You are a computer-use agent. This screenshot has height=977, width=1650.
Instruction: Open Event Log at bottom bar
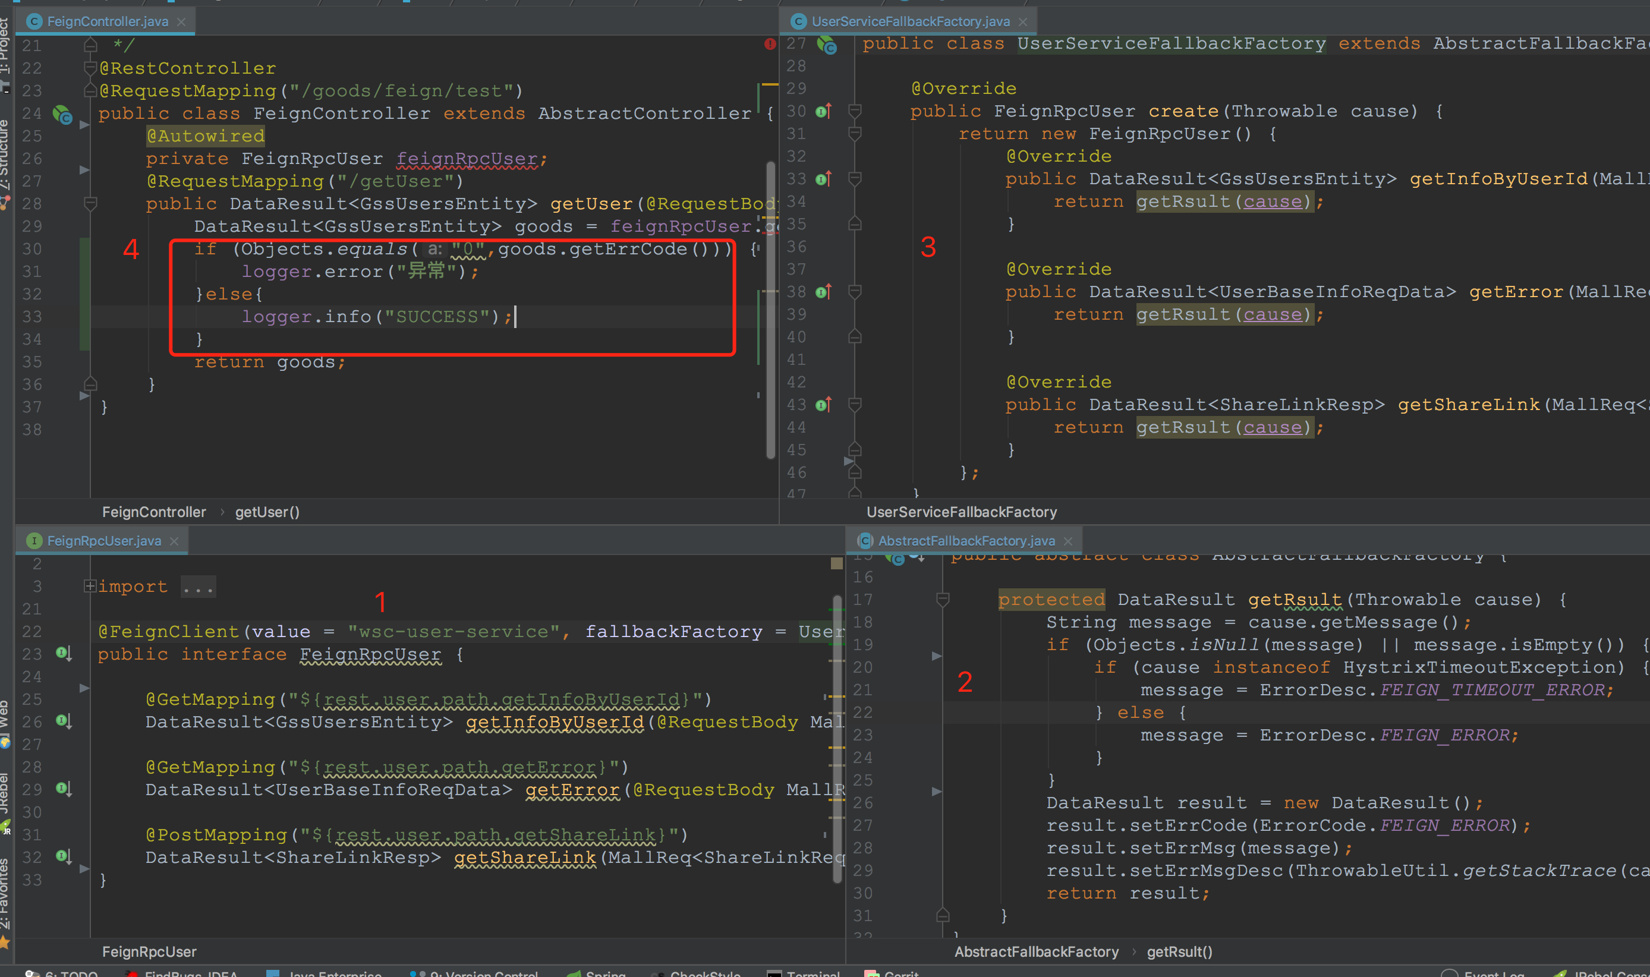pos(1484,973)
